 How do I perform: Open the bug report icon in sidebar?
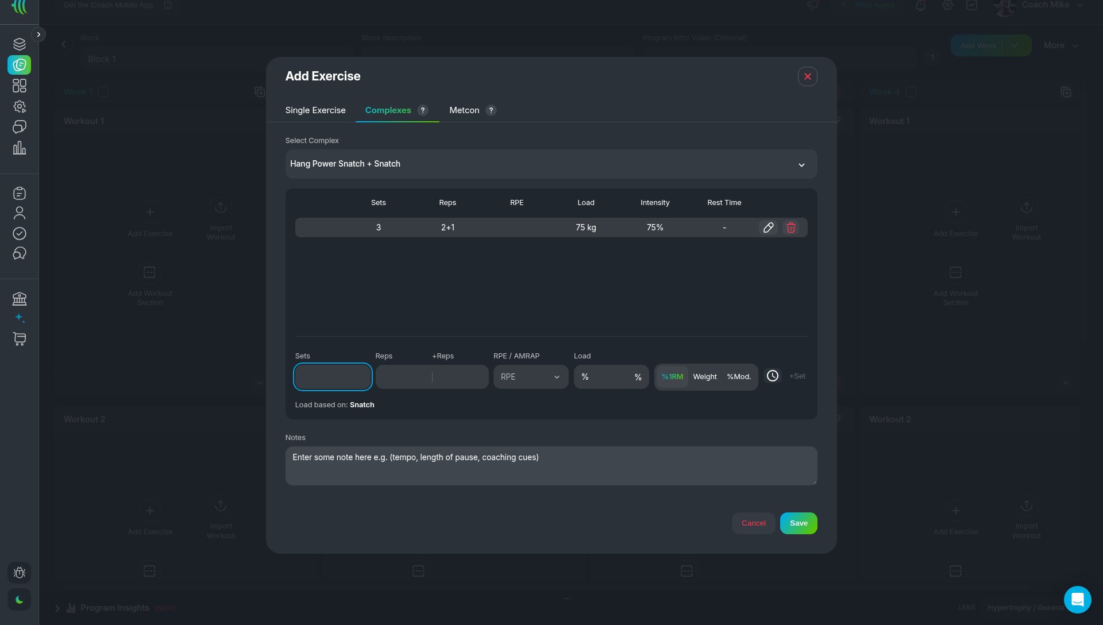coord(20,573)
